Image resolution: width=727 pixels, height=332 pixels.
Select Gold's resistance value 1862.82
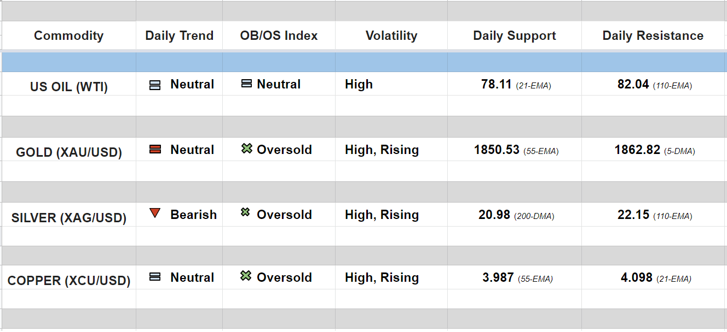click(637, 150)
